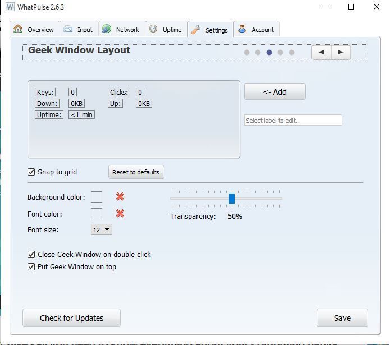Click Reset to defaults button

tap(136, 172)
